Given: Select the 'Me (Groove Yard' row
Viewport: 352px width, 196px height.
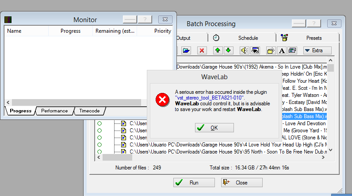Looking at the screenshot, I should click(x=304, y=131).
